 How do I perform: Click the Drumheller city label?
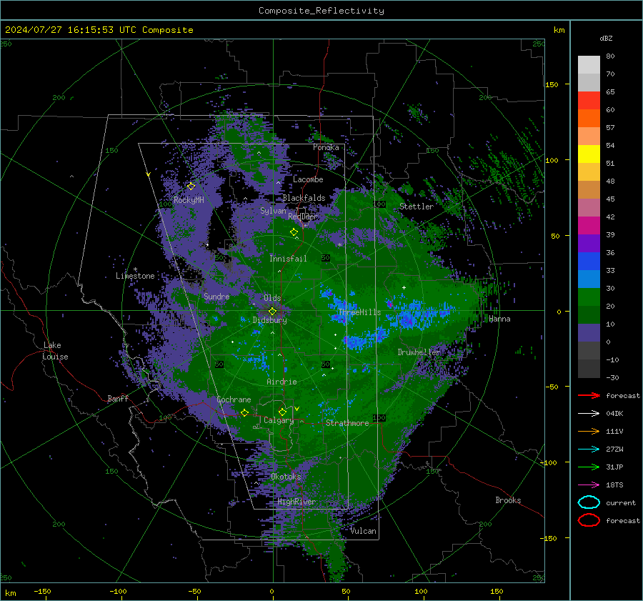(x=419, y=352)
